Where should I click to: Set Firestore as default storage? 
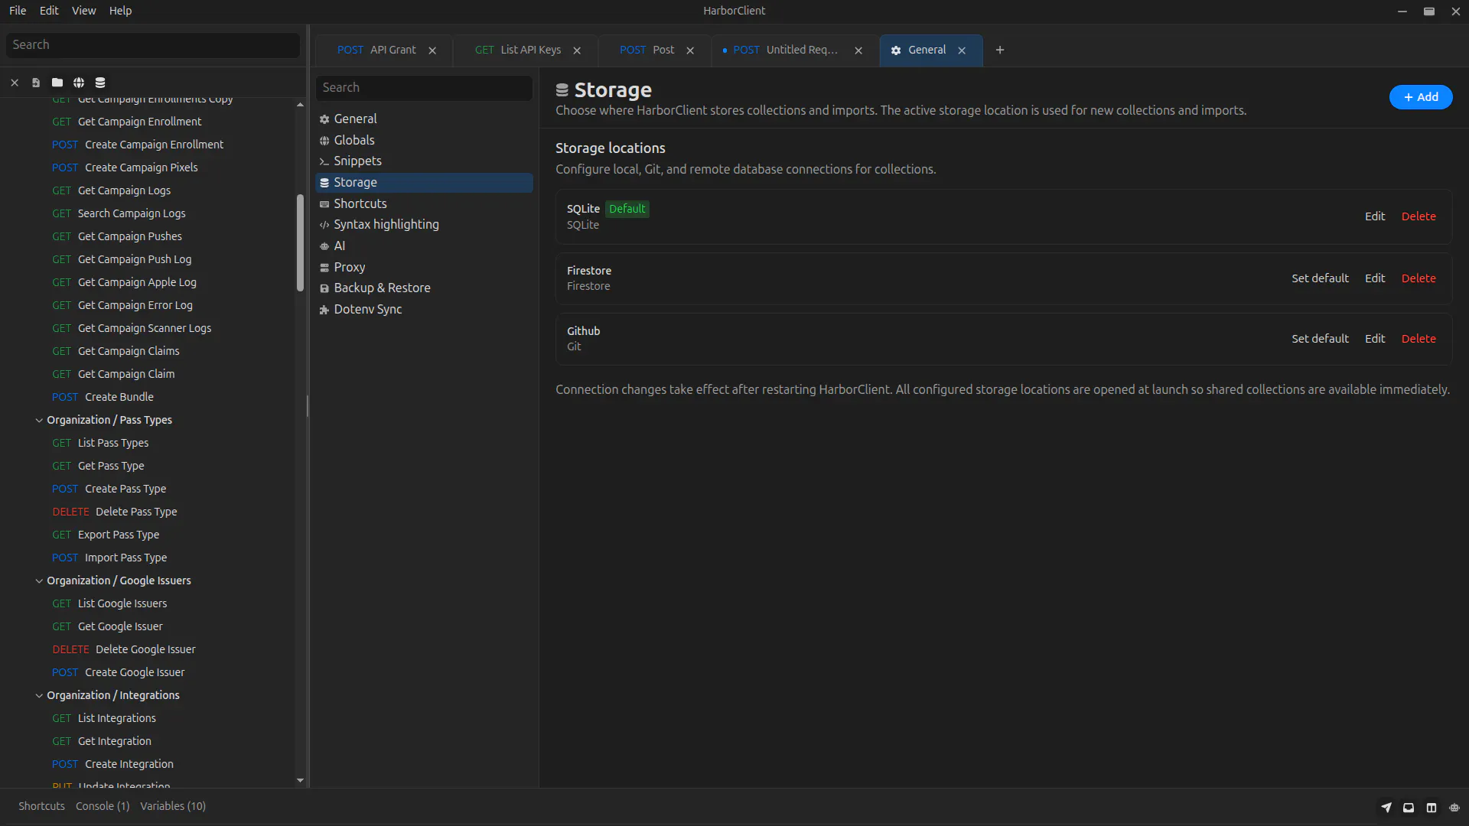(x=1320, y=278)
